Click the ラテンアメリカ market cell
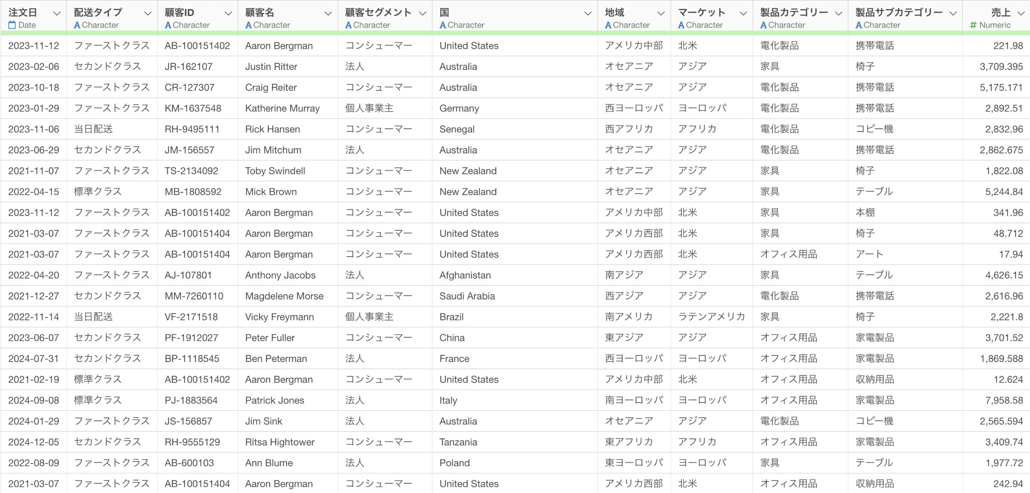 click(x=711, y=317)
